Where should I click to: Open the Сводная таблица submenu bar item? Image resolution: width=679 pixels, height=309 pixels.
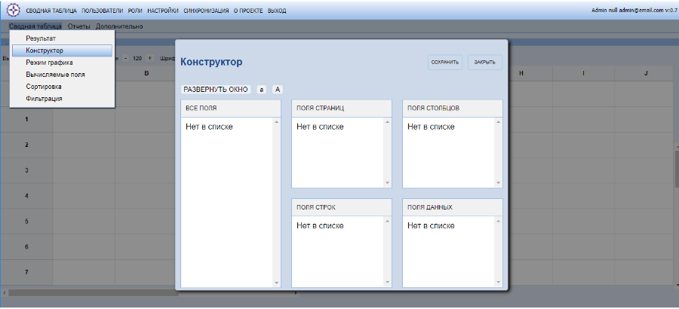coord(35,26)
